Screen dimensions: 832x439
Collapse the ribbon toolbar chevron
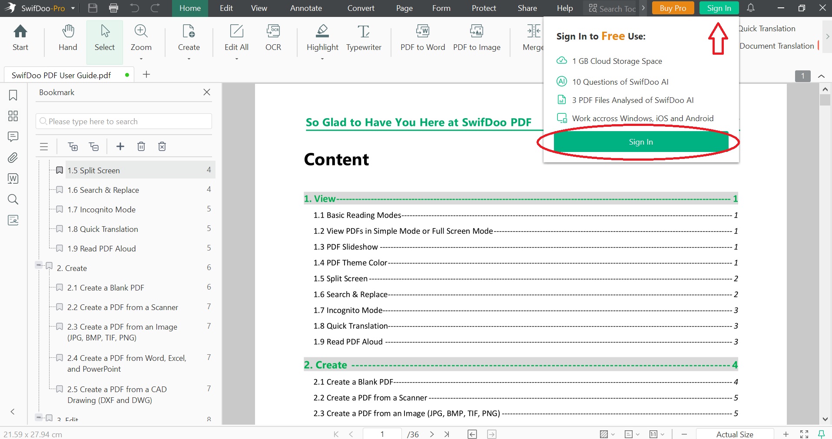coord(821,76)
